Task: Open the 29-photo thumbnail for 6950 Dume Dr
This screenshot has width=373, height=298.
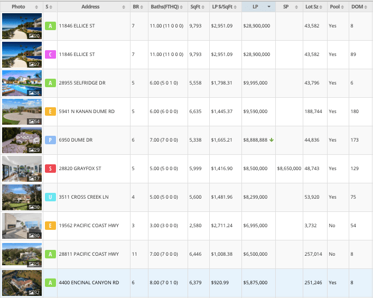Action: tap(22, 141)
